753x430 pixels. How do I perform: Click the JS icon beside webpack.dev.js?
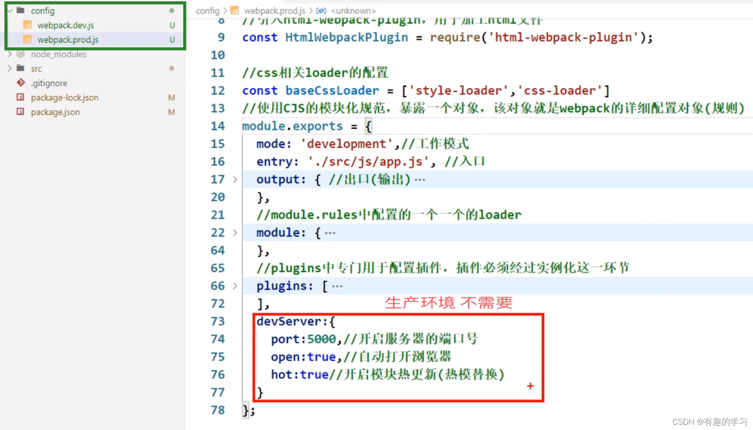coord(28,25)
